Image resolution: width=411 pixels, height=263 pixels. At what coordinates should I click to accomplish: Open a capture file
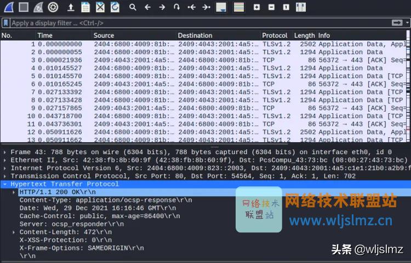tap(71, 7)
